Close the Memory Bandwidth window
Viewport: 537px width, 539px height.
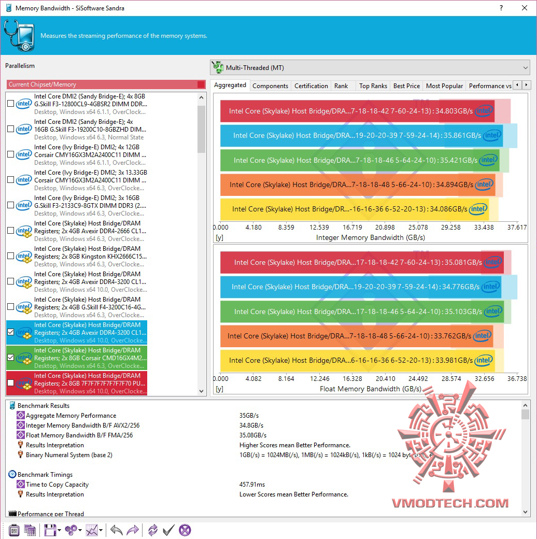coord(524,8)
